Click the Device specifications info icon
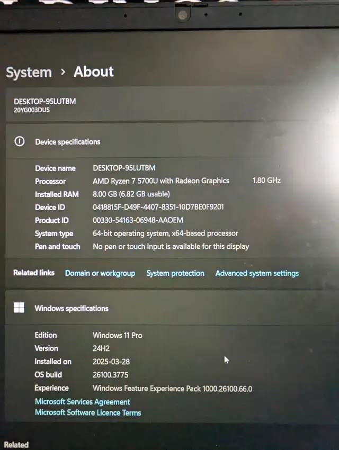This screenshot has width=339, height=450. pos(20,141)
